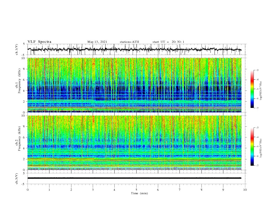This screenshot has width=276, height=213.
Task: Click the "7" tick label on Time axis
Action: tap(180, 190)
